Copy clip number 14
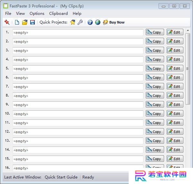The height and width of the screenshot is (184, 193). (x=155, y=149)
